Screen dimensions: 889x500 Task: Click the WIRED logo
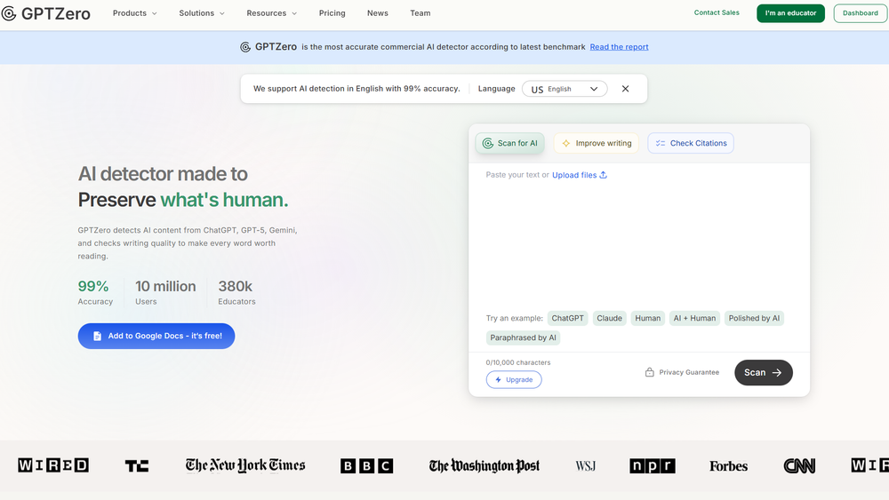[53, 465]
